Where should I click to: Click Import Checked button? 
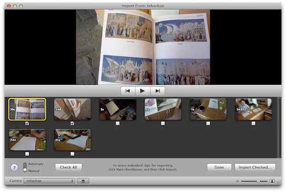(255, 167)
